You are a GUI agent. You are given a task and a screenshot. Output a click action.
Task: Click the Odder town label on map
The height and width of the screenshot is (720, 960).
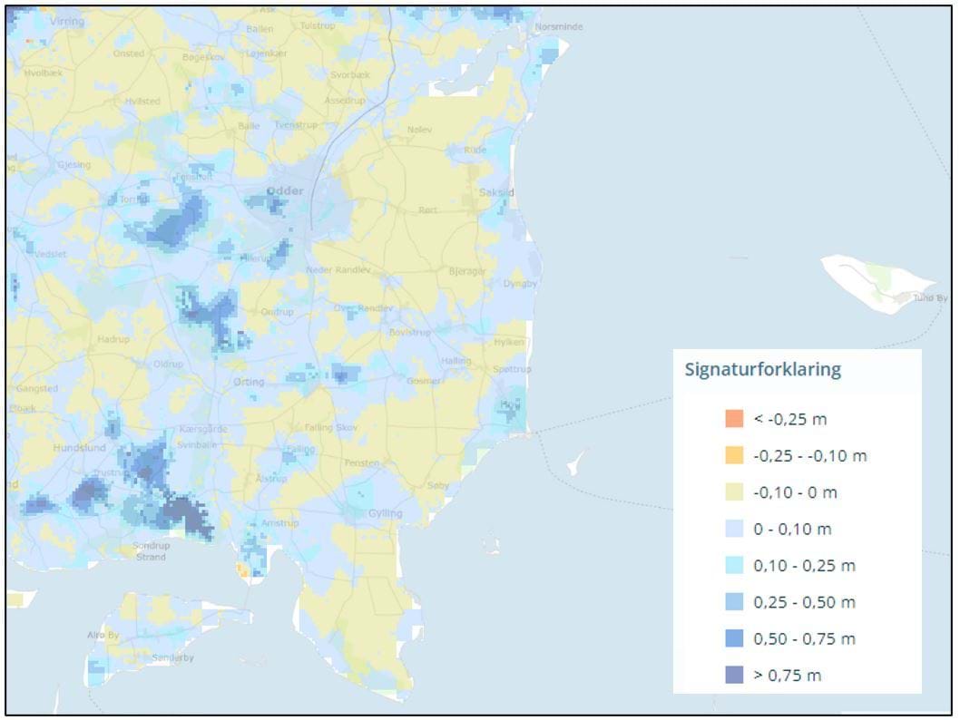click(x=285, y=191)
